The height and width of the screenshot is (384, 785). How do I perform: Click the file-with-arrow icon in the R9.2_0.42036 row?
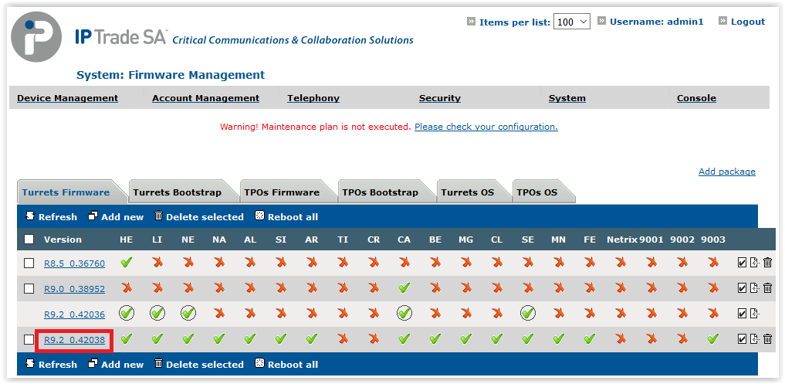[754, 314]
